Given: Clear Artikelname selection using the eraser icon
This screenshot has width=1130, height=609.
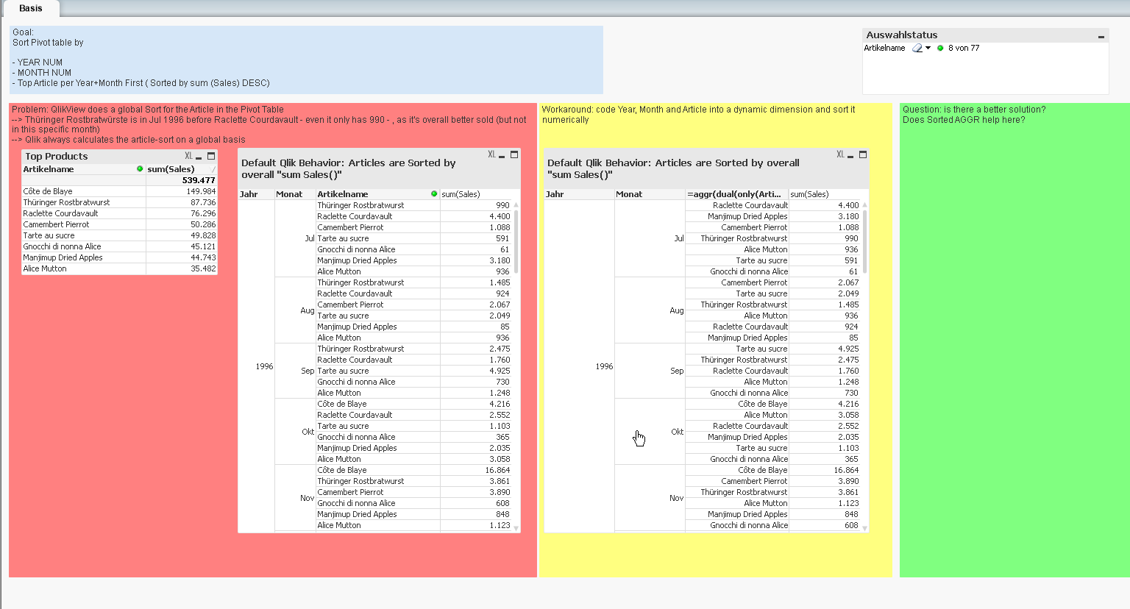Looking at the screenshot, I should [x=917, y=48].
